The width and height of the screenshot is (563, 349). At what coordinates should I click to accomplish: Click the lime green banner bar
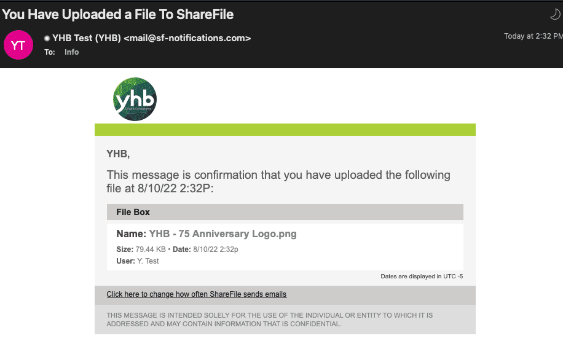285,130
